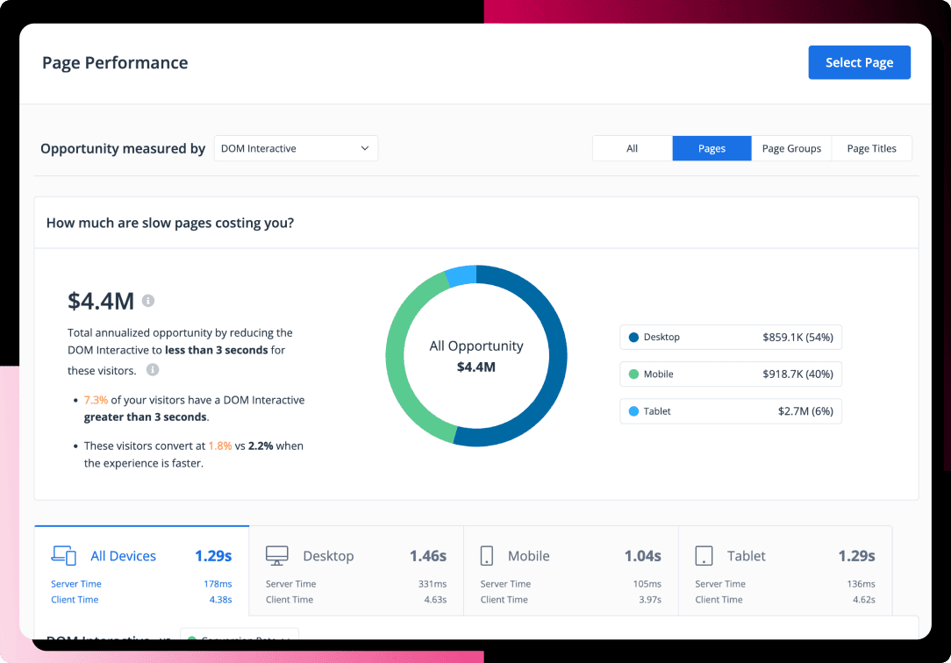Click the Mobile 1.04s device card
Viewport: 951px width, 663px height.
[x=570, y=570]
